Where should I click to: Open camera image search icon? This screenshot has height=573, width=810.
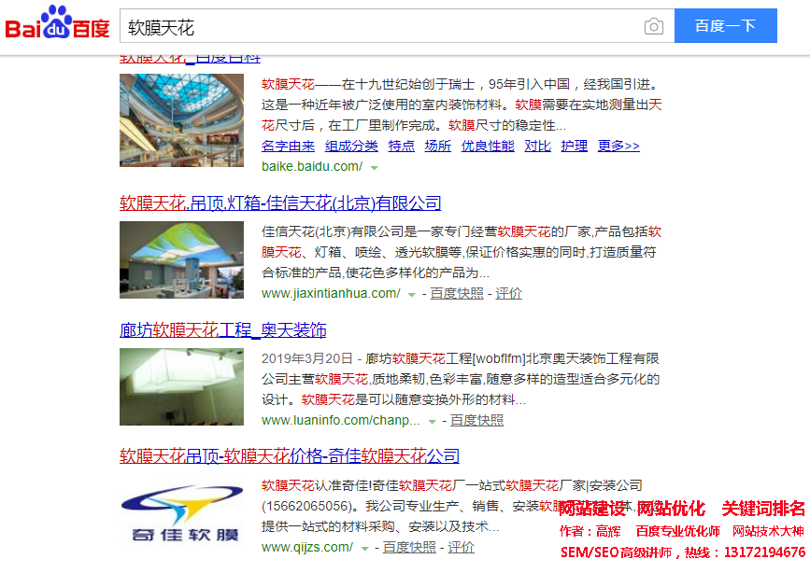coord(654,27)
